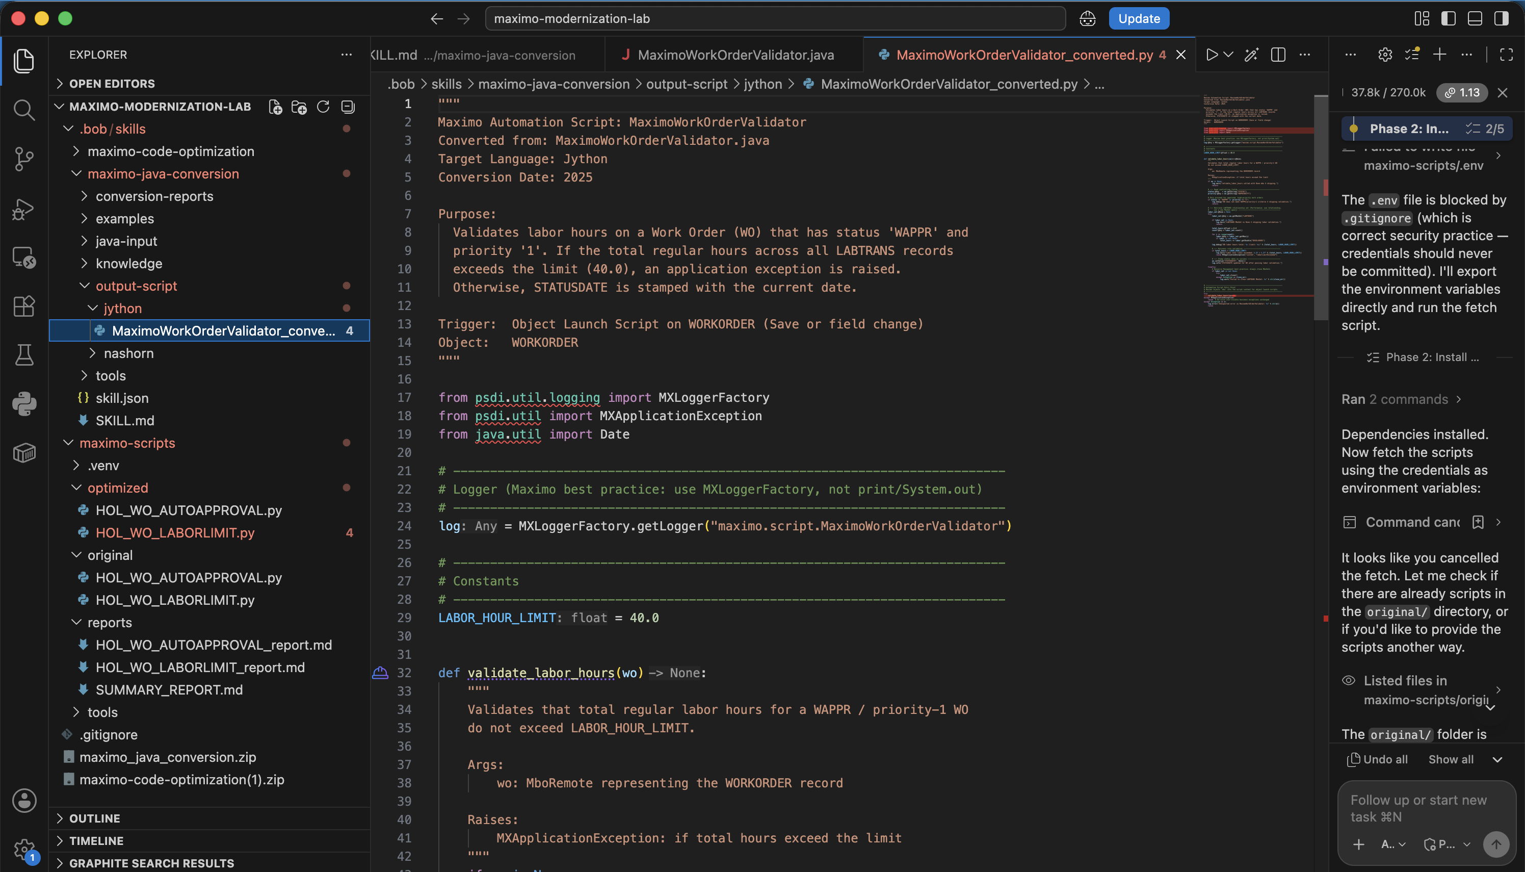Image resolution: width=1525 pixels, height=872 pixels.
Task: Open chat panel settings gear
Action: tap(1385, 55)
